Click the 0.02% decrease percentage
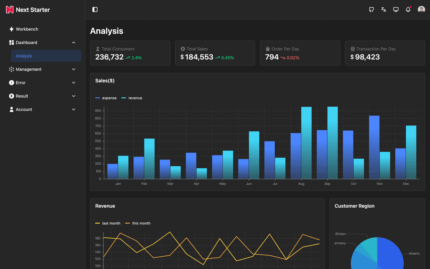This screenshot has width=430, height=269. coord(293,58)
